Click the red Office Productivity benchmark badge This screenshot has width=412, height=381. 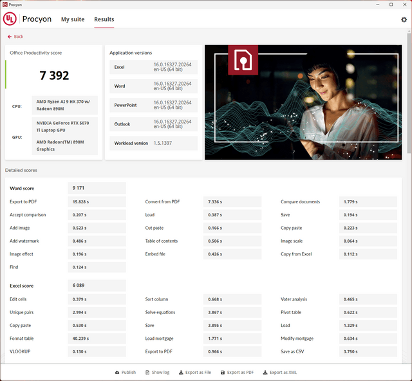(243, 60)
